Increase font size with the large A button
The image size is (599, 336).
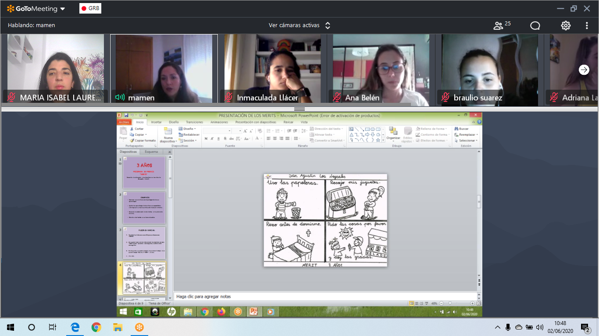pyautogui.click(x=245, y=131)
